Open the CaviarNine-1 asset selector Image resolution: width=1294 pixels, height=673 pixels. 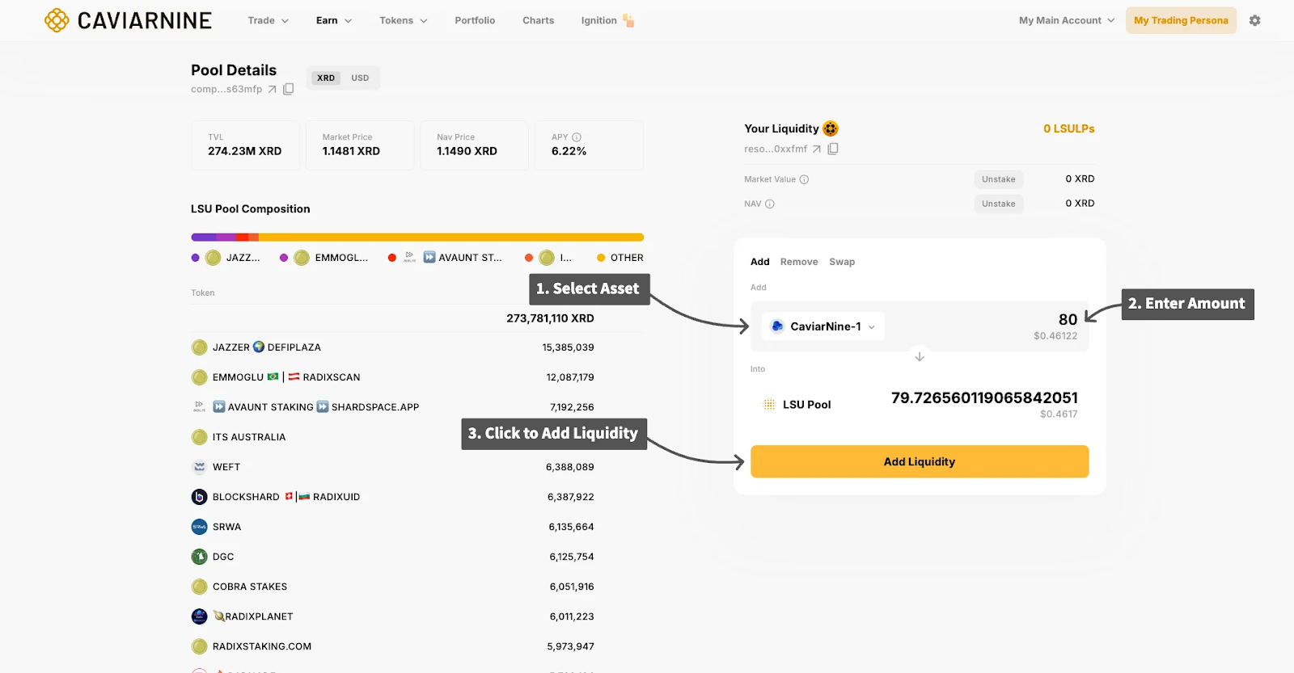[823, 326]
